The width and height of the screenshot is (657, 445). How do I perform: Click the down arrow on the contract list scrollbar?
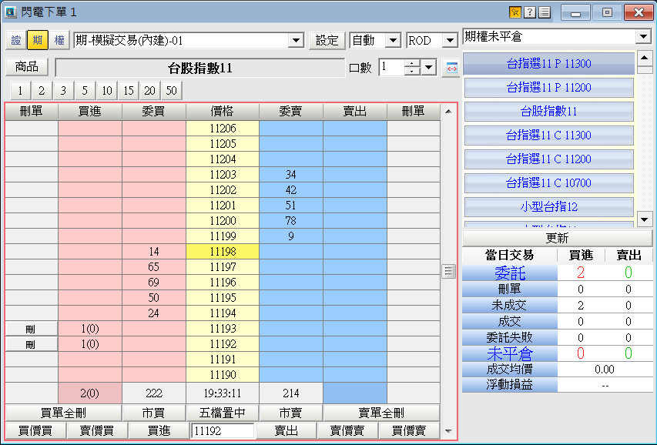pyautogui.click(x=646, y=219)
